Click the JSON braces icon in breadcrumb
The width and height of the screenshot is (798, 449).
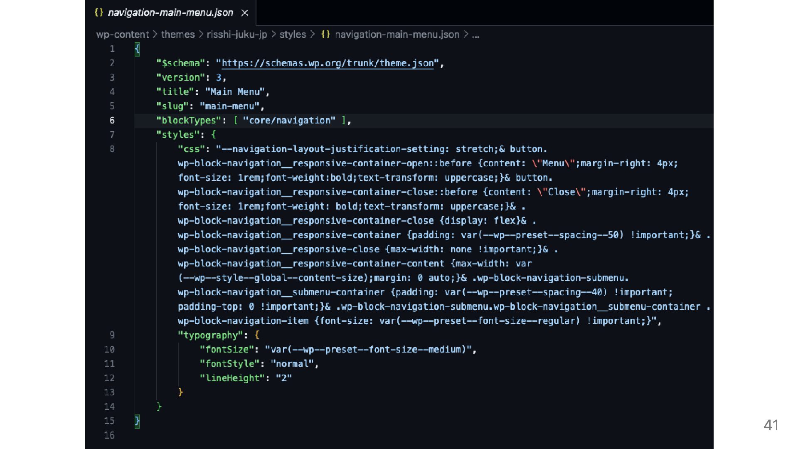pyautogui.click(x=325, y=35)
